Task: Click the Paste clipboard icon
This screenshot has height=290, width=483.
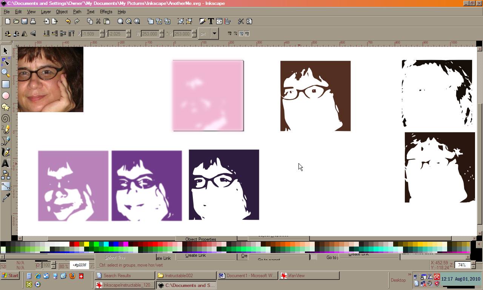Action: point(106,21)
